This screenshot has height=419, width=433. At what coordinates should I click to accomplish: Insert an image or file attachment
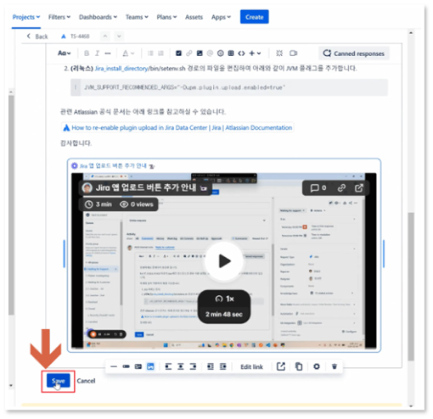tap(200, 53)
